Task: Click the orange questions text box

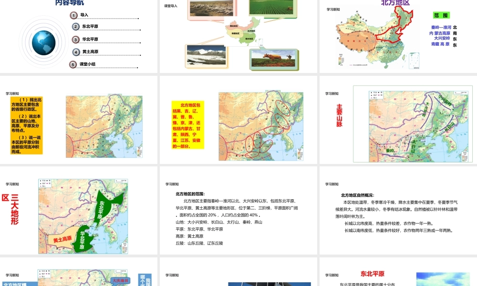Action: tap(26, 125)
